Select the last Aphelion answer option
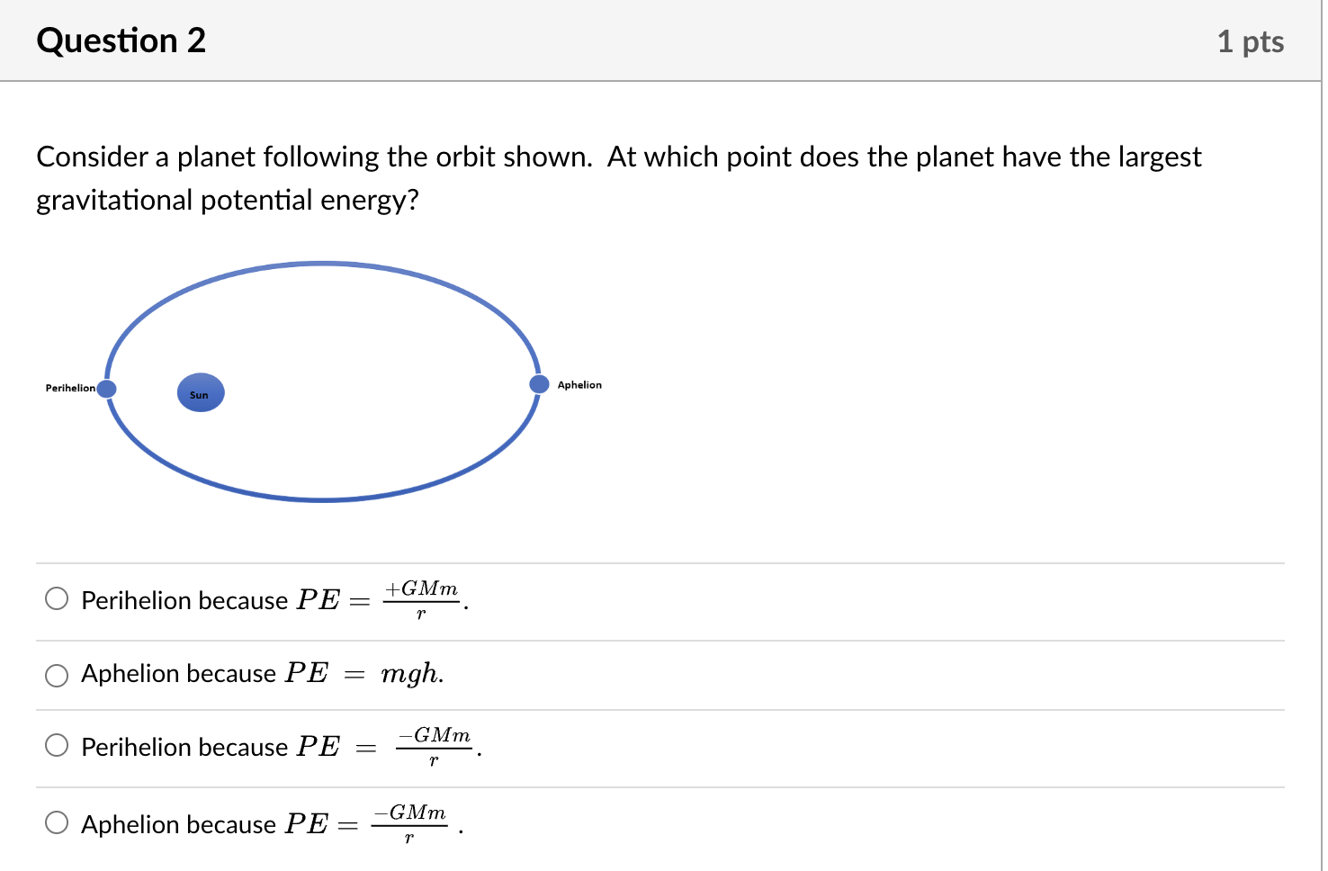The height and width of the screenshot is (871, 1328). (x=57, y=822)
